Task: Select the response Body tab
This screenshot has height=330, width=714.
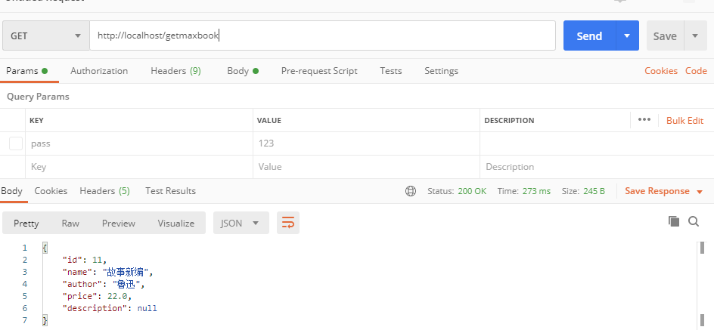Action: click(x=11, y=191)
